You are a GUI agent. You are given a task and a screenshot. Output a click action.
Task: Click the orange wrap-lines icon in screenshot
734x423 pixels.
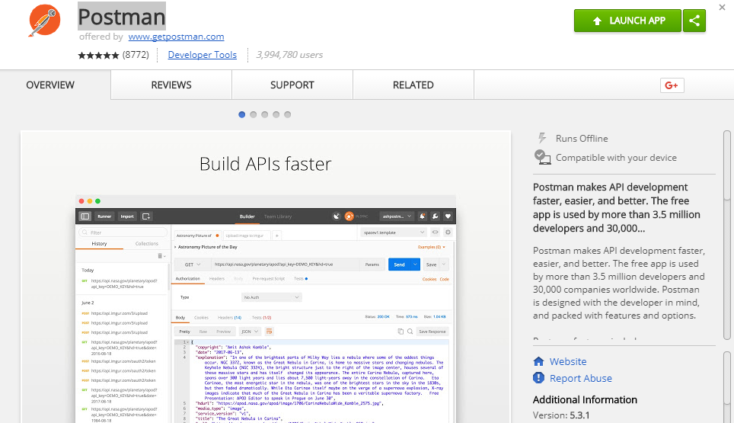(270, 332)
